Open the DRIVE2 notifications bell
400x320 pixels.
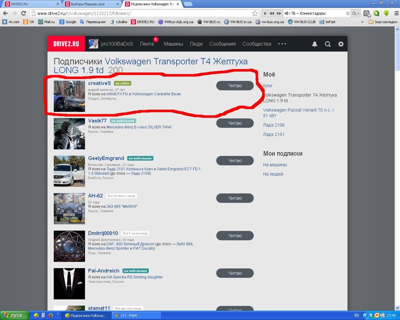click(x=315, y=44)
